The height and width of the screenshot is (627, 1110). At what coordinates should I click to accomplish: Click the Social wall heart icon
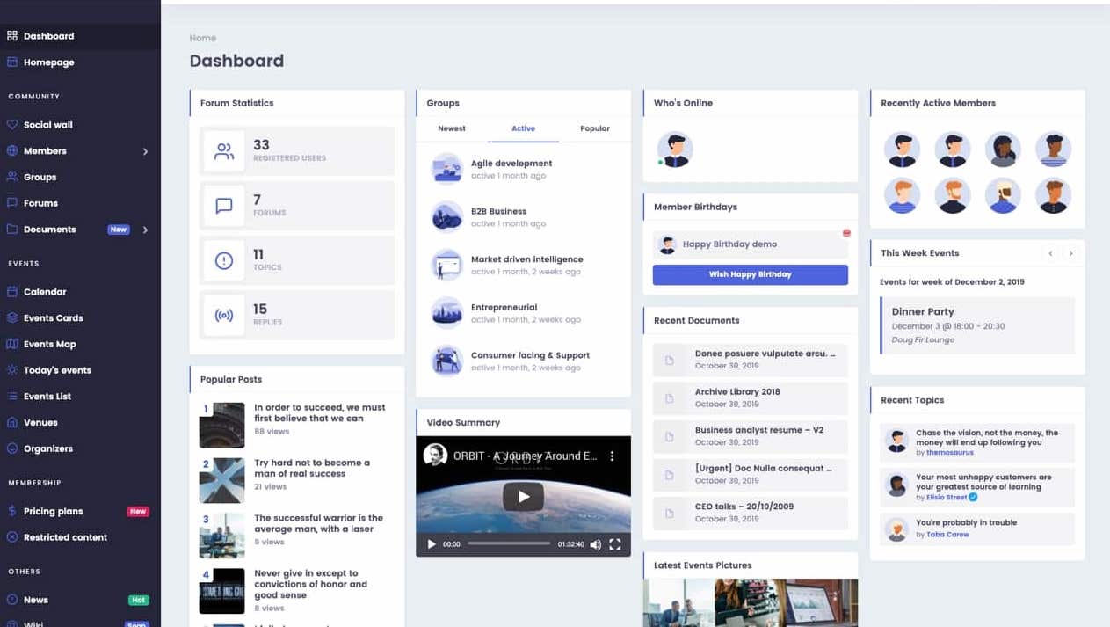click(x=12, y=125)
